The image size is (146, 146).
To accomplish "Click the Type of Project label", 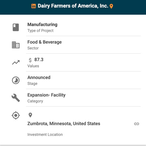I will [x=41, y=31].
